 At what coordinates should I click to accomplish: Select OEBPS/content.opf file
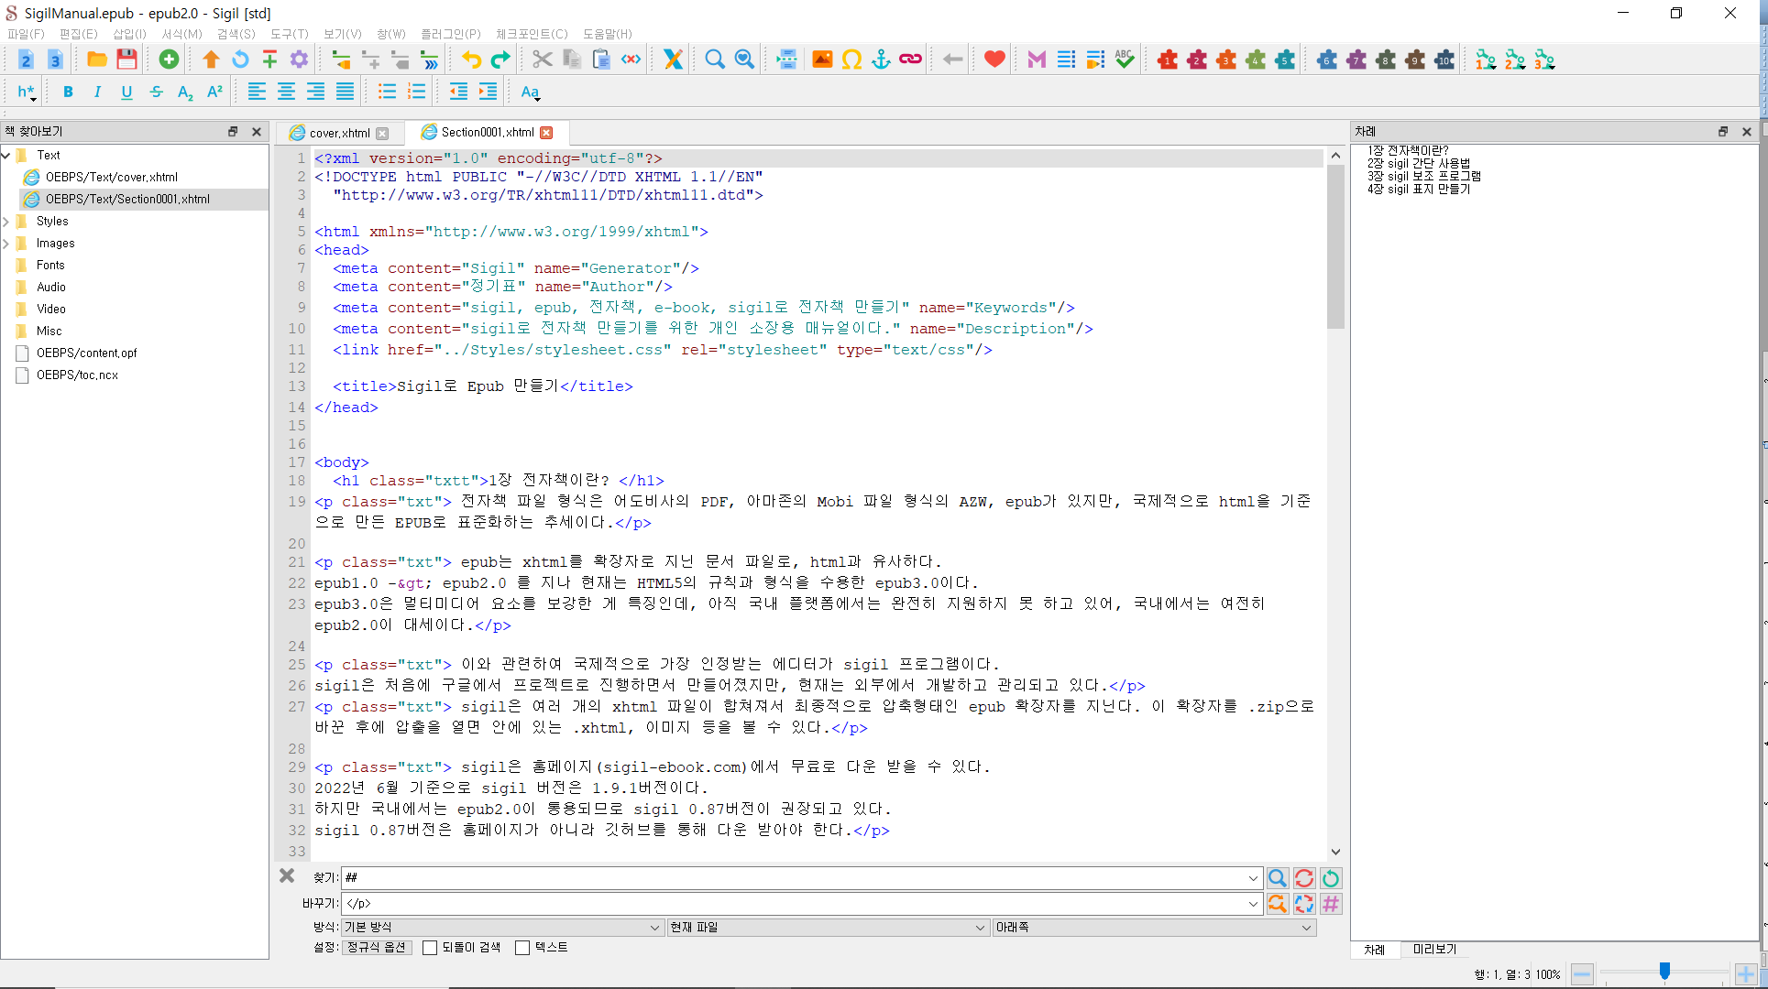click(x=86, y=353)
